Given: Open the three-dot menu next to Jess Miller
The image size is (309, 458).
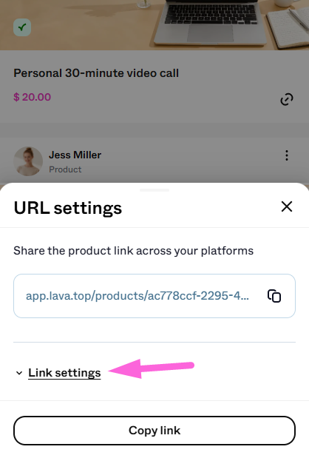Looking at the screenshot, I should (287, 155).
